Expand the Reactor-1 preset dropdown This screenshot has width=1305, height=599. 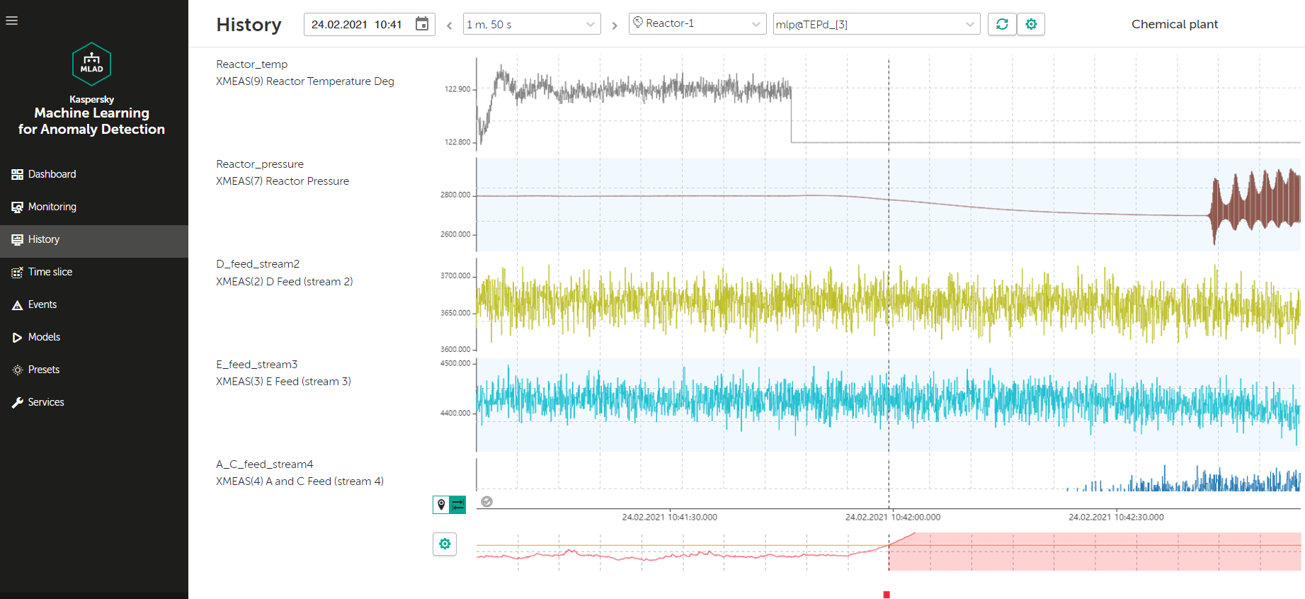coord(697,24)
